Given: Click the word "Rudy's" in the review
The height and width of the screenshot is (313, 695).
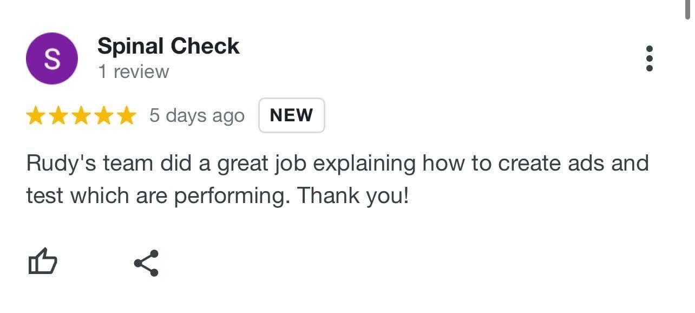Looking at the screenshot, I should (58, 164).
